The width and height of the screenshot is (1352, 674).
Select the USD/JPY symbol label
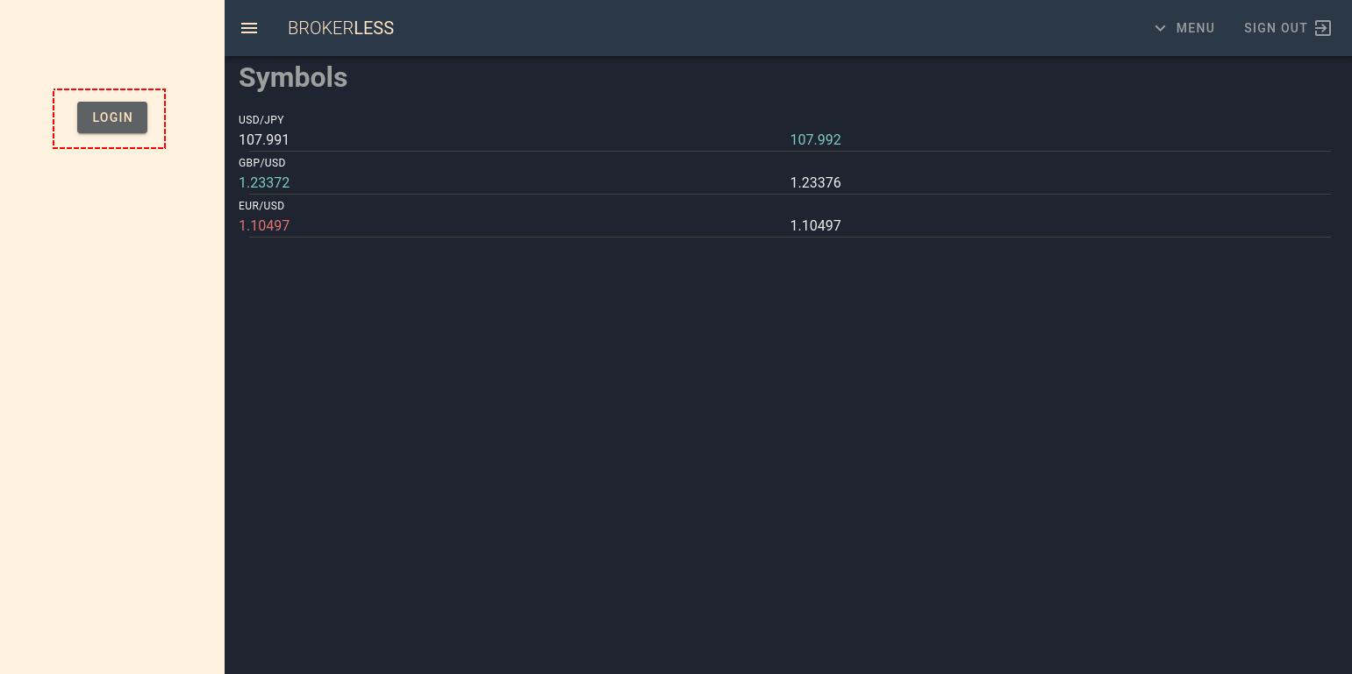261,120
